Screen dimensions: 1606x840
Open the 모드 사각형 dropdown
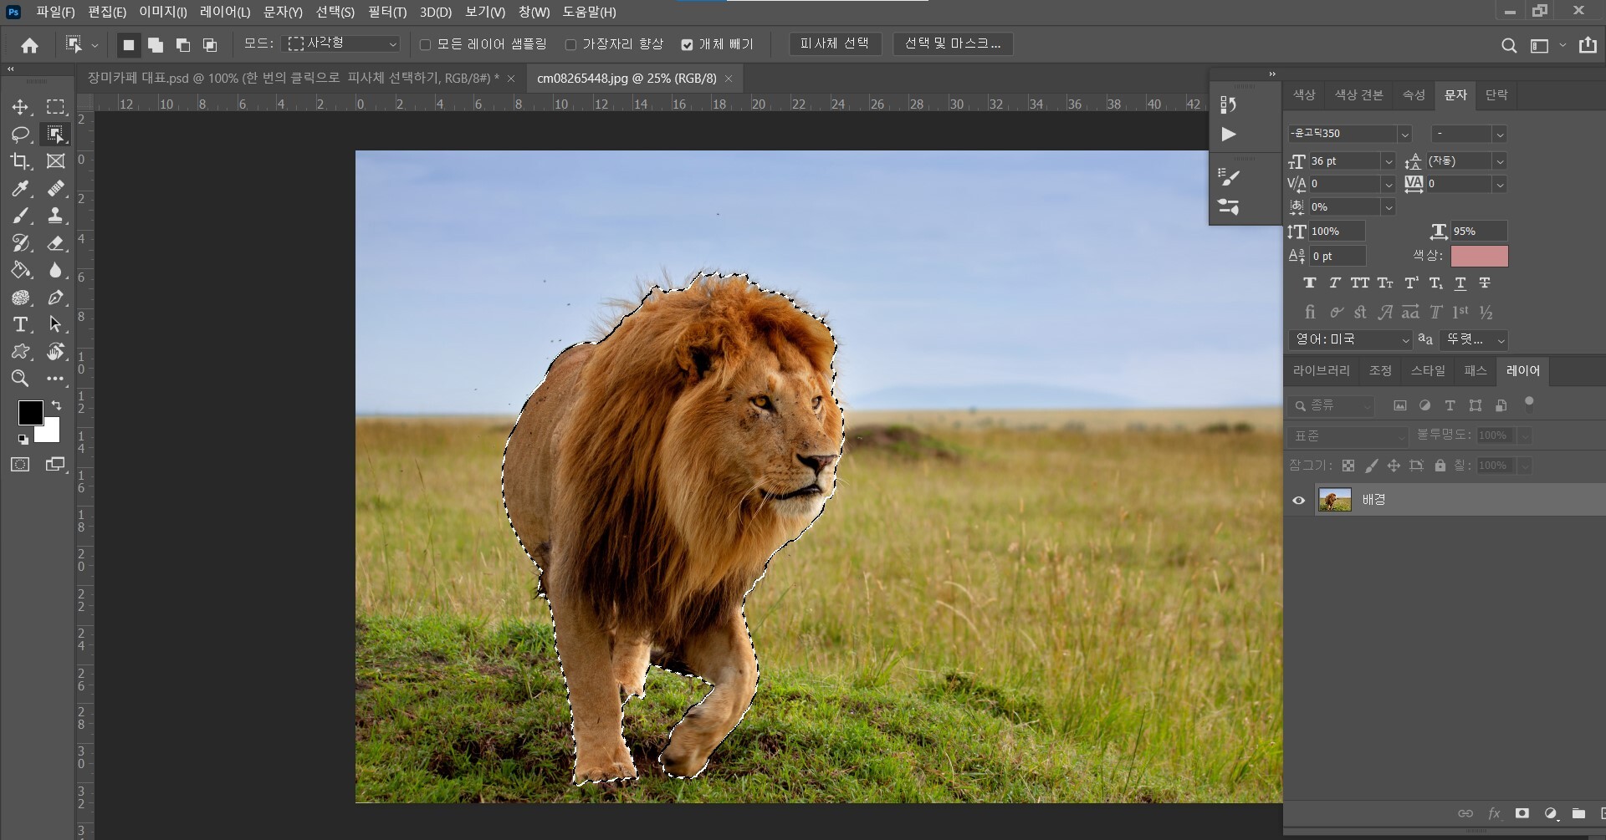[x=343, y=44]
